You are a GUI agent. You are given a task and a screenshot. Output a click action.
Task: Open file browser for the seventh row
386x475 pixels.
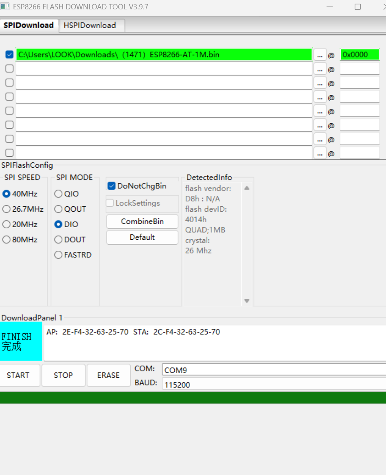point(320,139)
